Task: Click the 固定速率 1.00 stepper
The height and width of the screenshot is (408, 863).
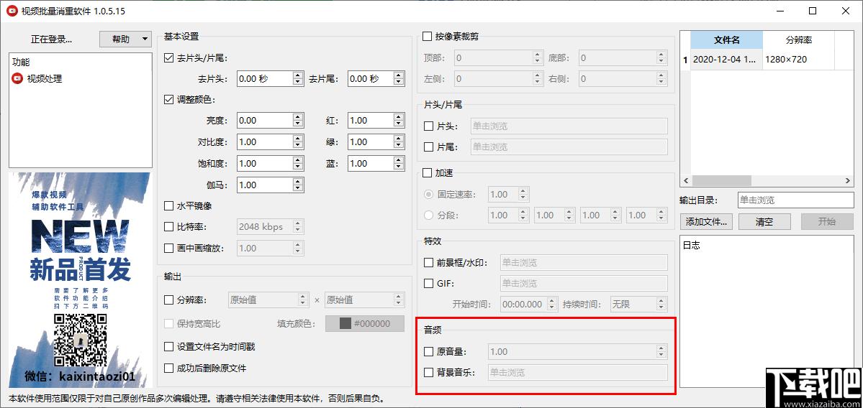Action: pos(523,195)
